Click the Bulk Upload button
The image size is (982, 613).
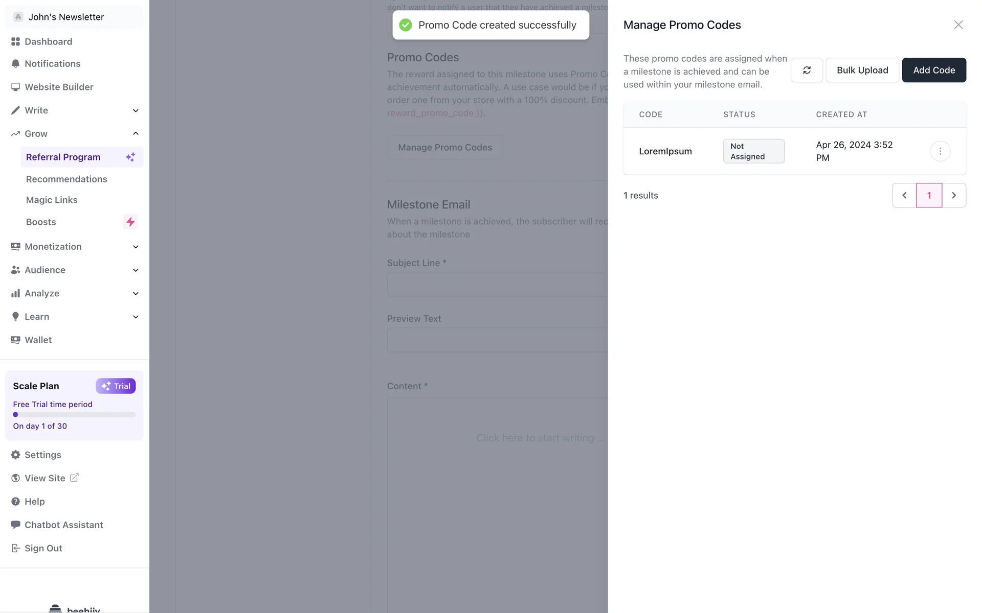coord(862,70)
